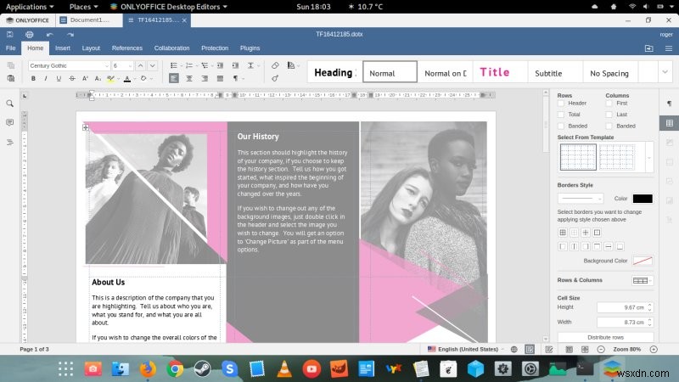This screenshot has width=679, height=382.
Task: Click Fit to width icon in status bar
Action: pos(585,349)
